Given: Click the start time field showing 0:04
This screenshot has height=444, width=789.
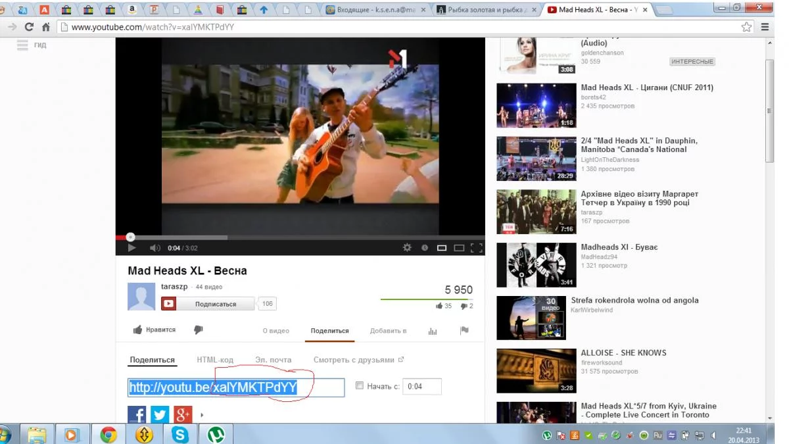Looking at the screenshot, I should (x=421, y=387).
